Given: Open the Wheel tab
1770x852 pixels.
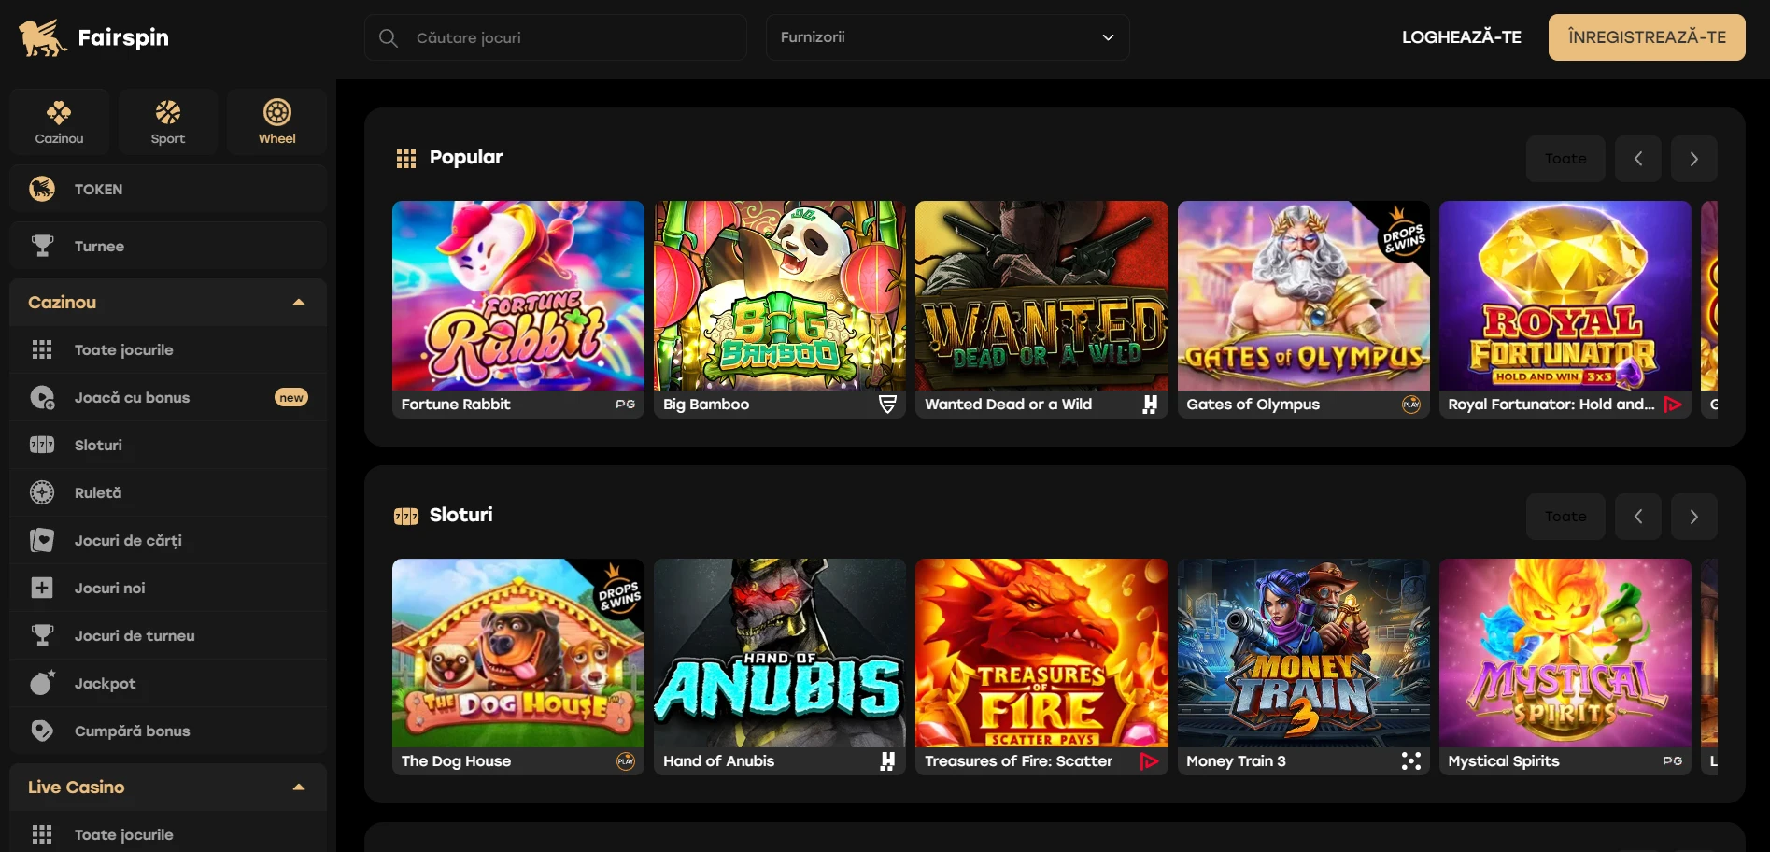Looking at the screenshot, I should [276, 121].
